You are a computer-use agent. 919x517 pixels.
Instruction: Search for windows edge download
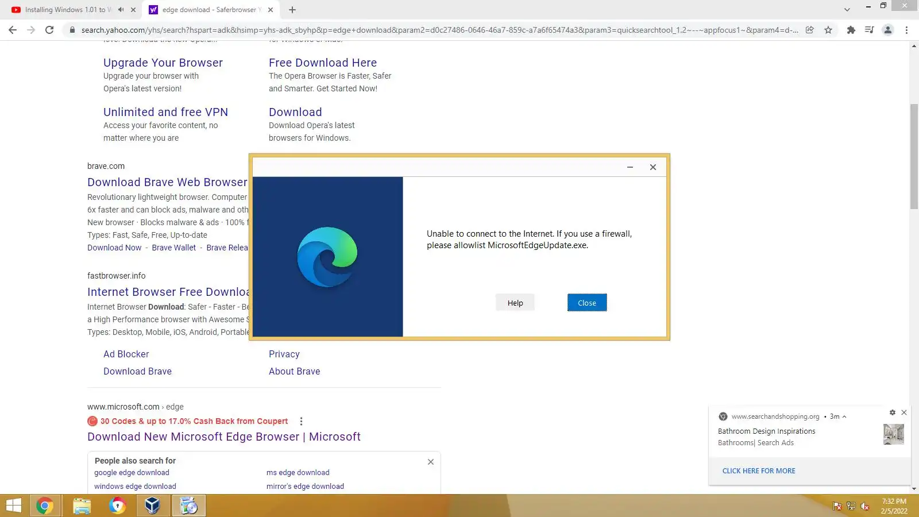pos(135,487)
